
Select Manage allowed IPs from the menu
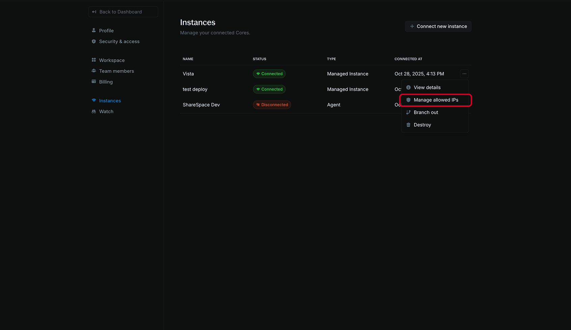point(436,100)
